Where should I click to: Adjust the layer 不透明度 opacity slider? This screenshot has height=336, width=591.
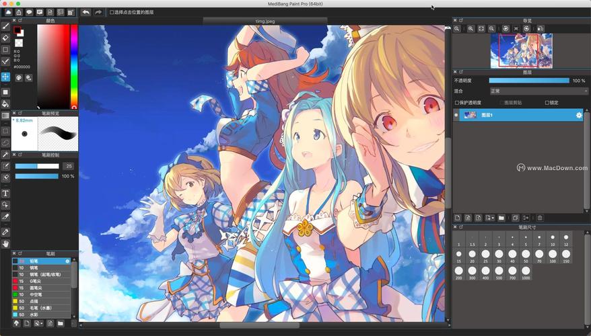click(x=529, y=81)
